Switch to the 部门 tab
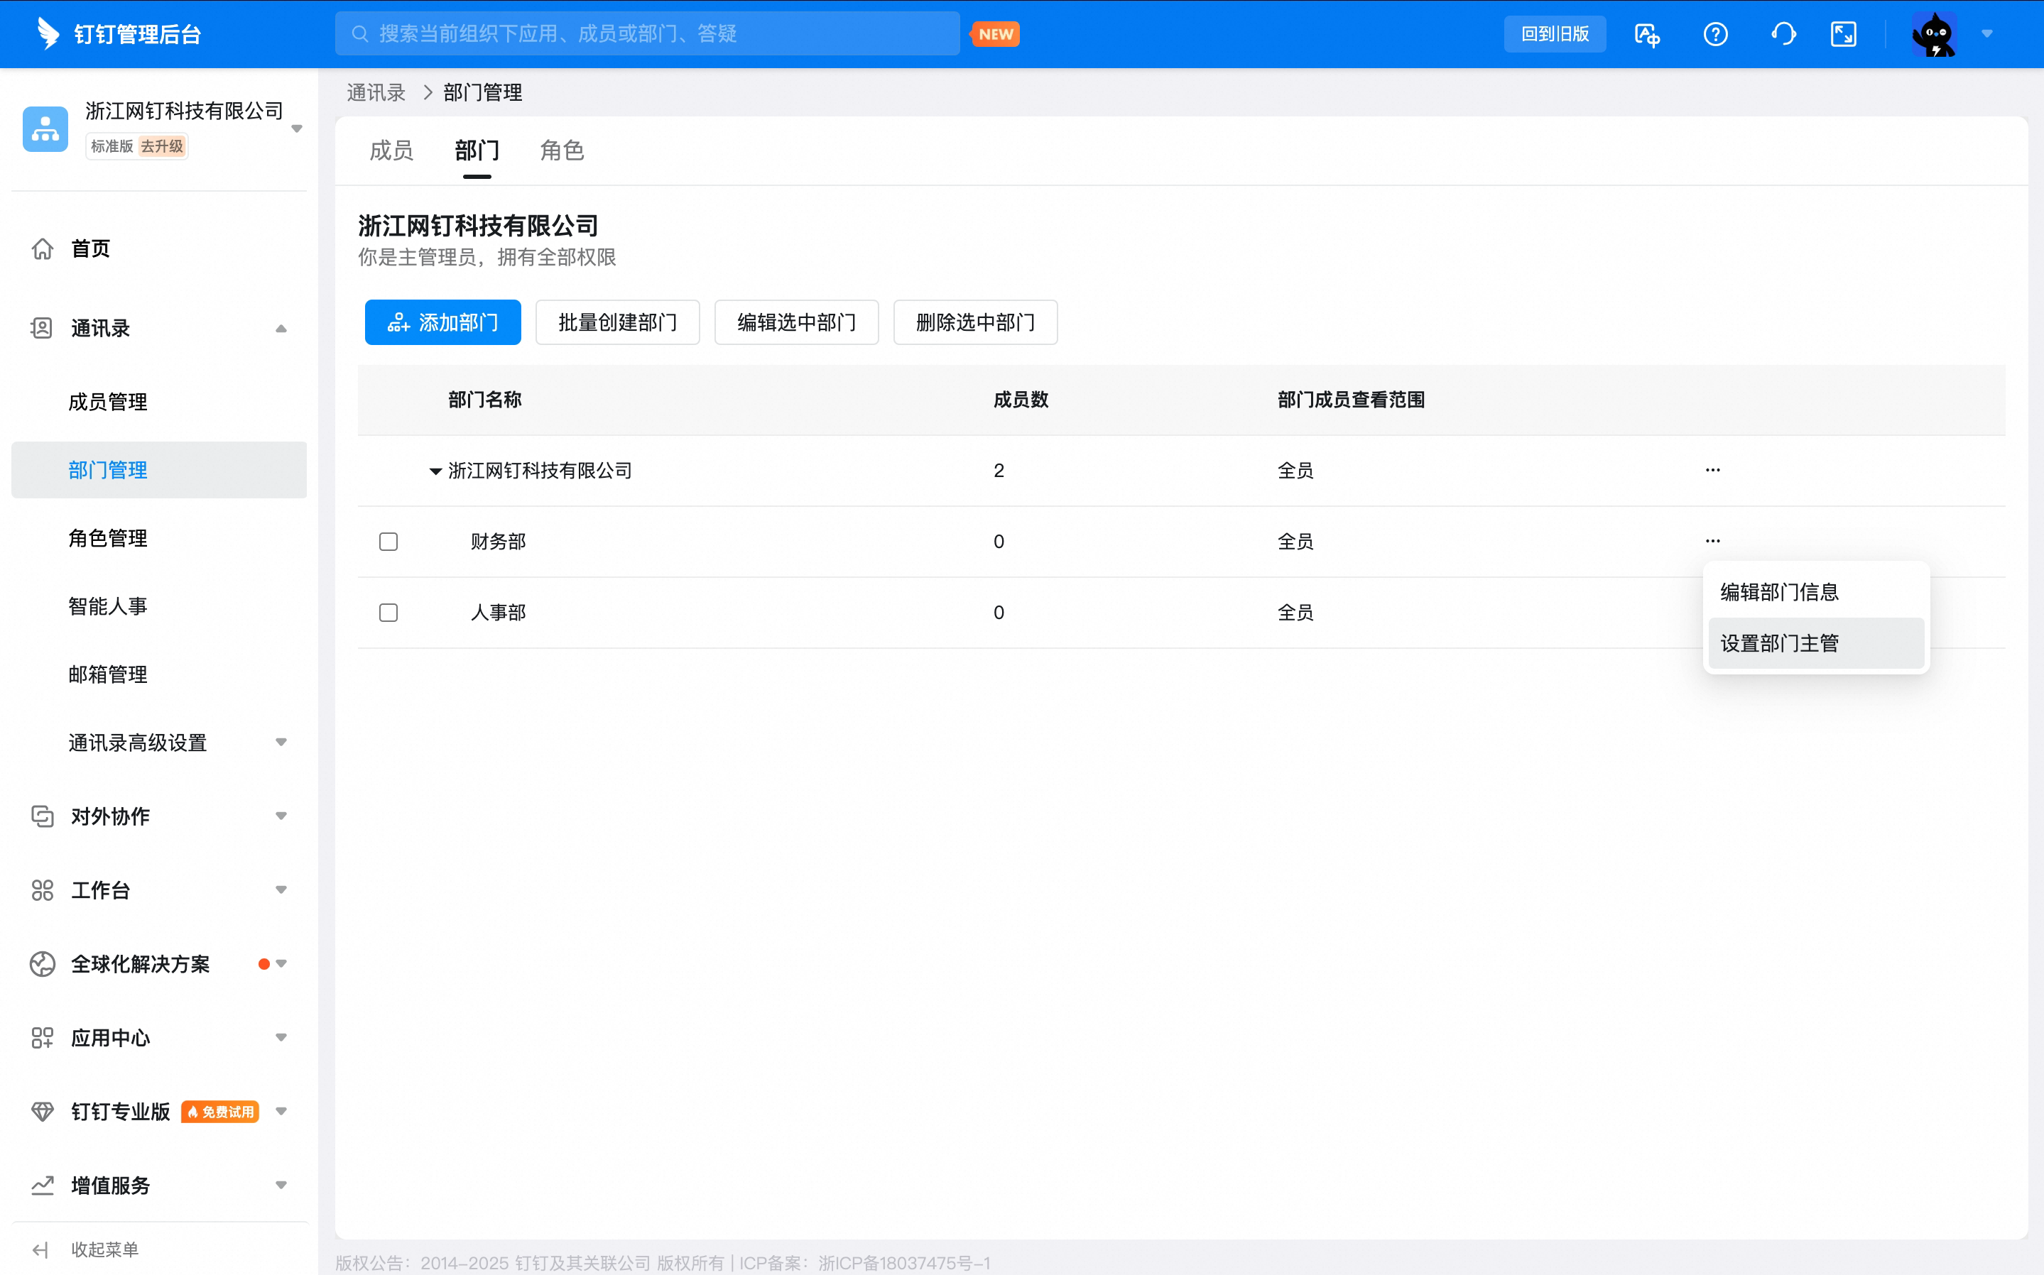Viewport: 2044px width, 1275px height. pos(477,150)
